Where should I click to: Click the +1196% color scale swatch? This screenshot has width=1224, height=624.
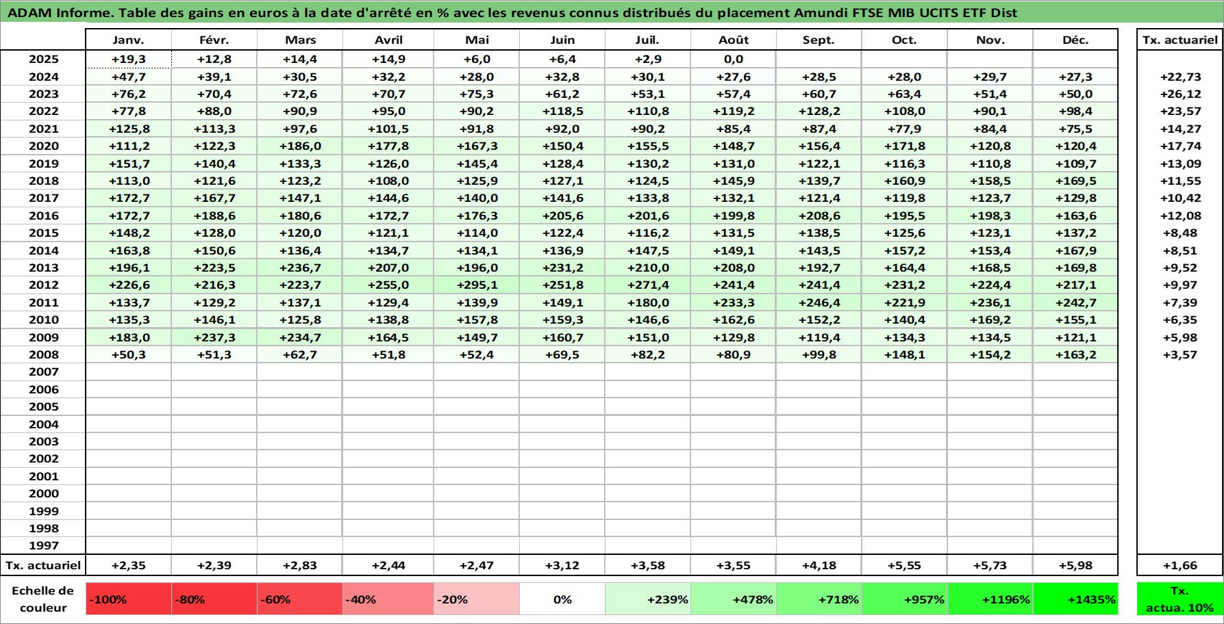(x=990, y=599)
